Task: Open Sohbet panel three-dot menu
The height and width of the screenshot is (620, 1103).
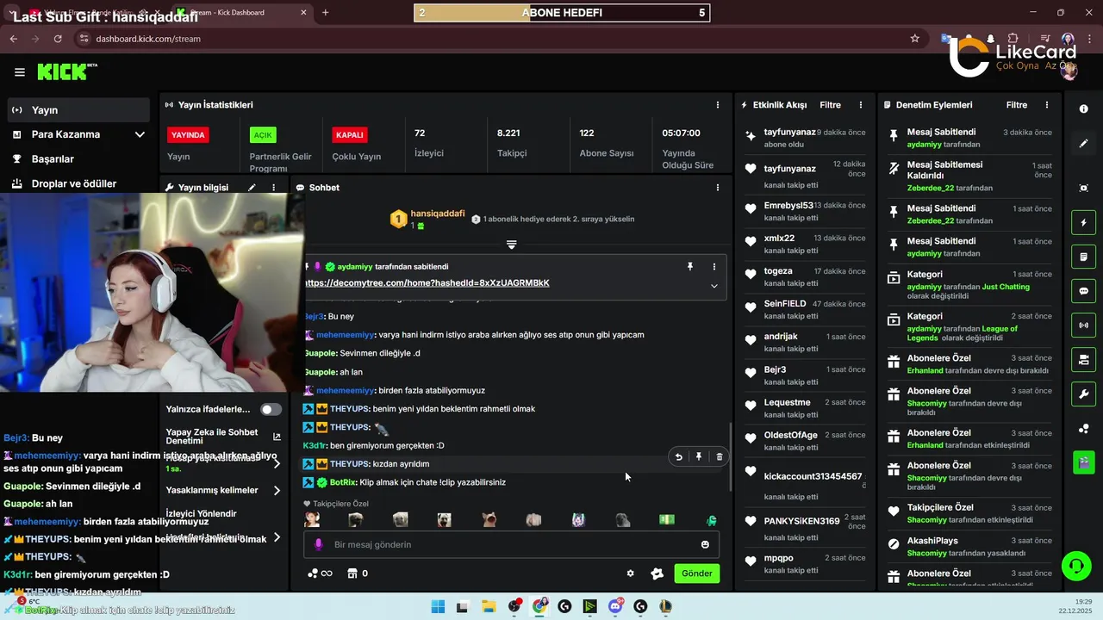Action: tap(718, 188)
